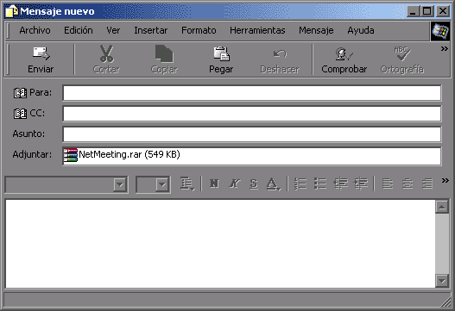The height and width of the screenshot is (311, 455).
Task: Open address book icon next to Para
Action: [x=20, y=93]
